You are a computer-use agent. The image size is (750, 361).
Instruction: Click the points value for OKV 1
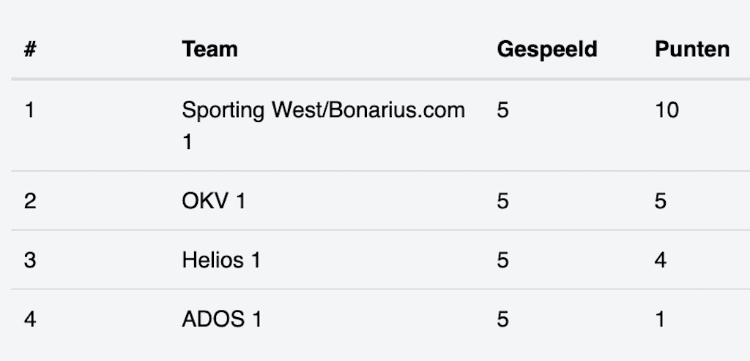click(x=661, y=201)
